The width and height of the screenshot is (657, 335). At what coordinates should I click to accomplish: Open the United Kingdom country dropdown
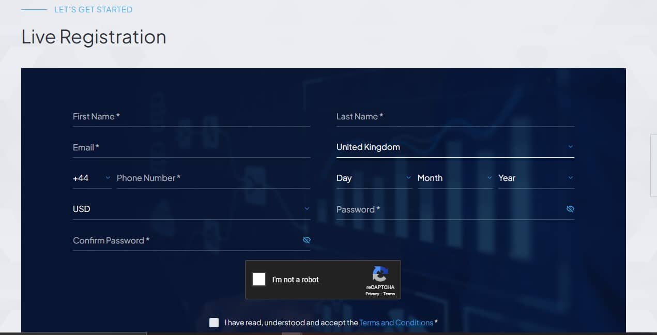click(455, 147)
